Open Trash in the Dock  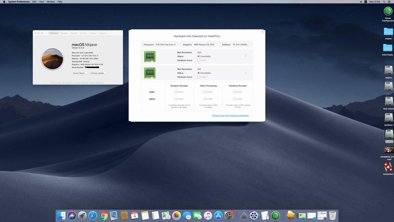click(x=333, y=215)
